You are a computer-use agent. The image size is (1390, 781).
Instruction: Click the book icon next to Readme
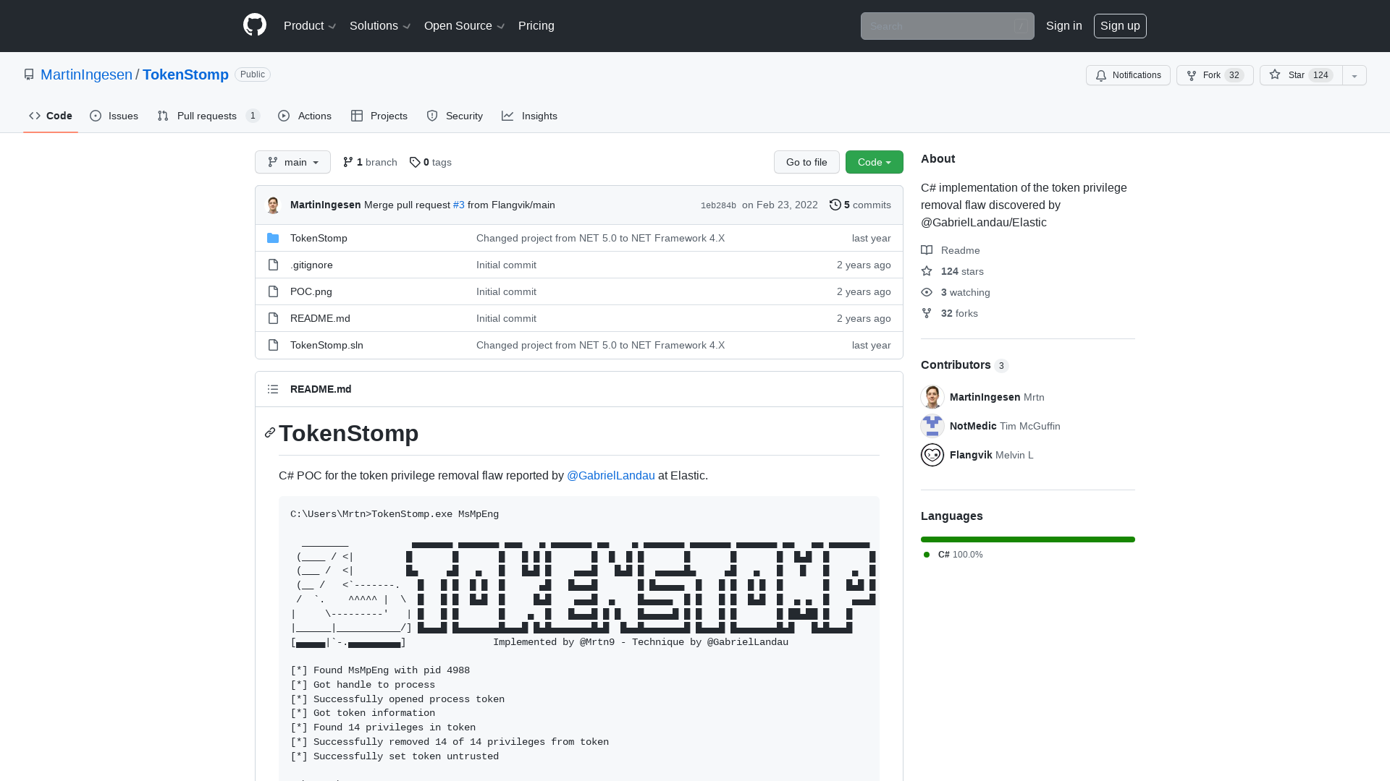coord(927,250)
